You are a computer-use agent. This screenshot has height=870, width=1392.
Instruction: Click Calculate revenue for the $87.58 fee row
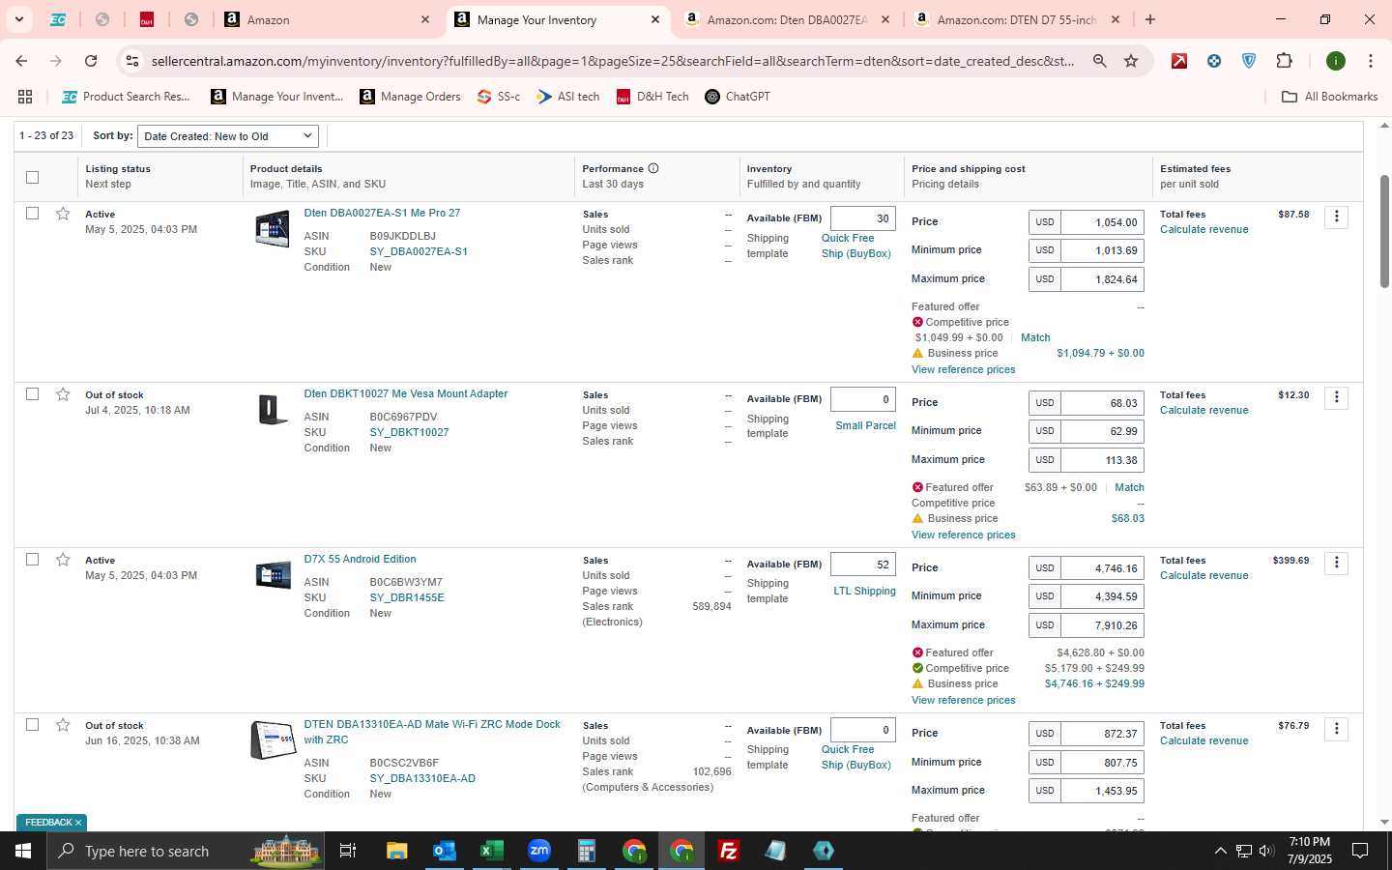[x=1203, y=229]
